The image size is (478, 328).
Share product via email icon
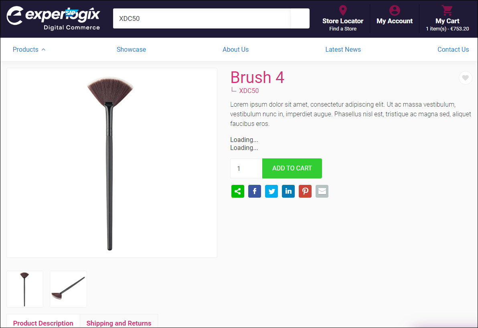322,191
